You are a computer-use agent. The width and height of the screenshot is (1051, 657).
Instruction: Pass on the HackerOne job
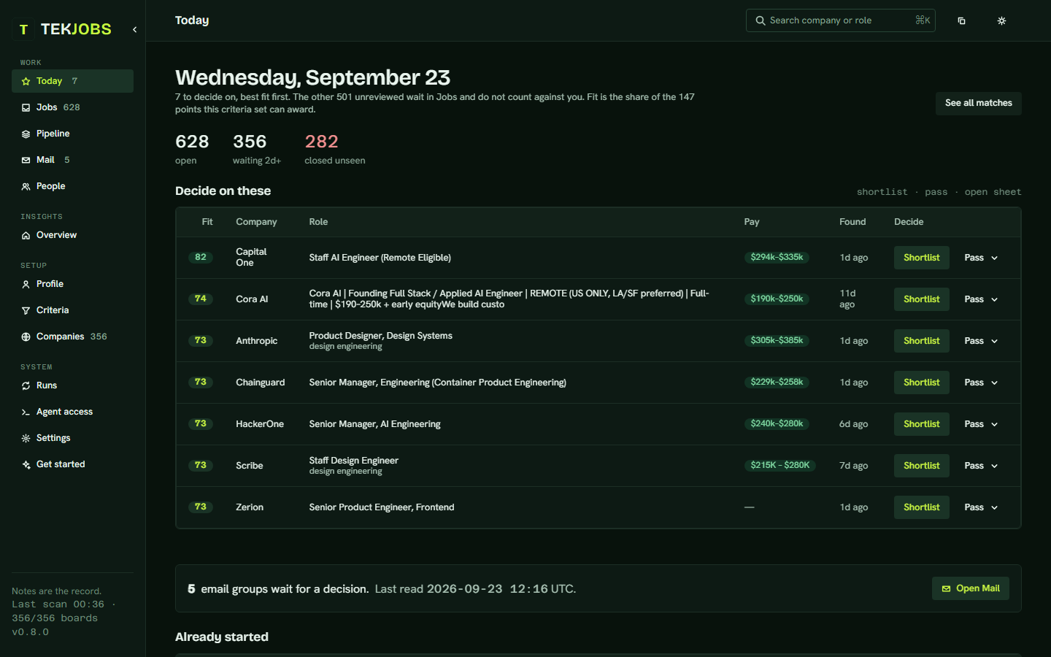point(974,424)
